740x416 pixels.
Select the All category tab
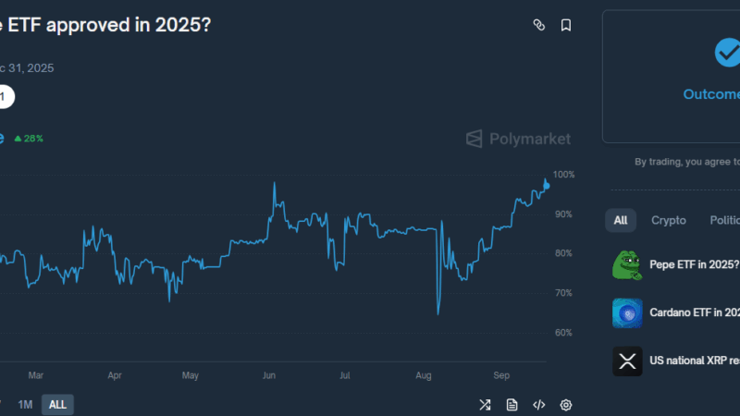pyautogui.click(x=621, y=220)
